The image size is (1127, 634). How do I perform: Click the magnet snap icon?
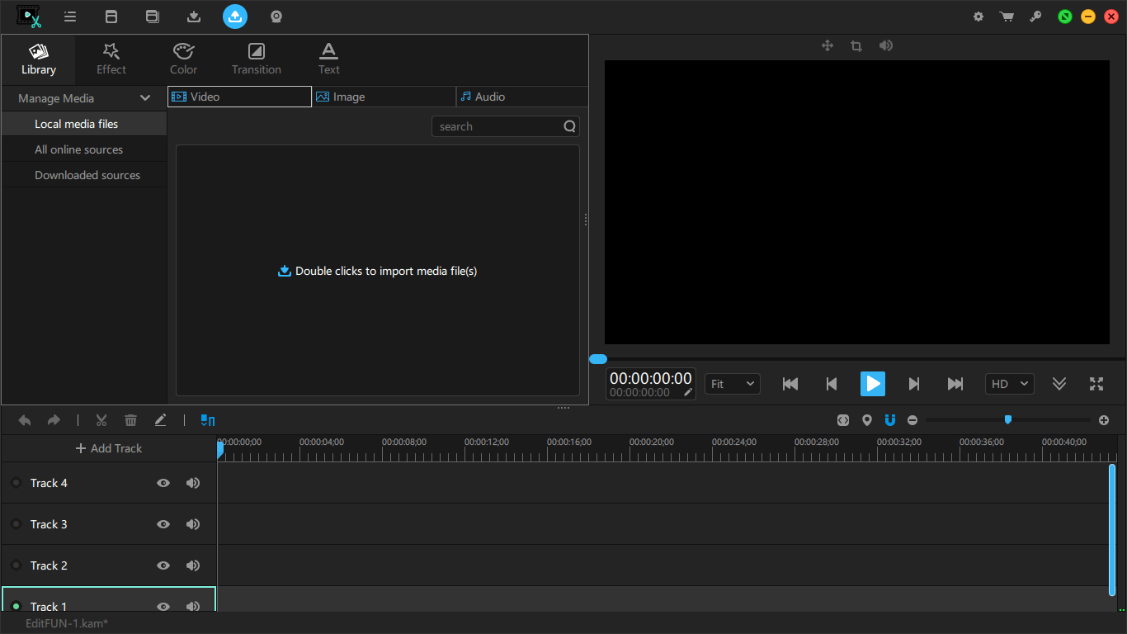pyautogui.click(x=889, y=420)
